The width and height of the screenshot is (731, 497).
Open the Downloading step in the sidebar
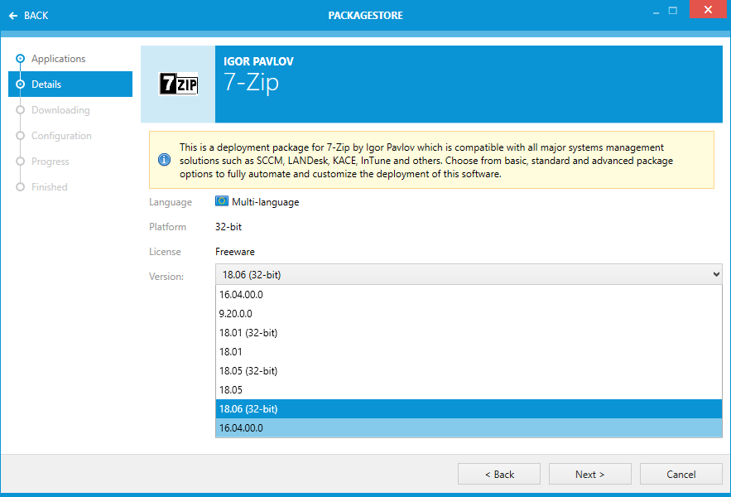[60, 110]
